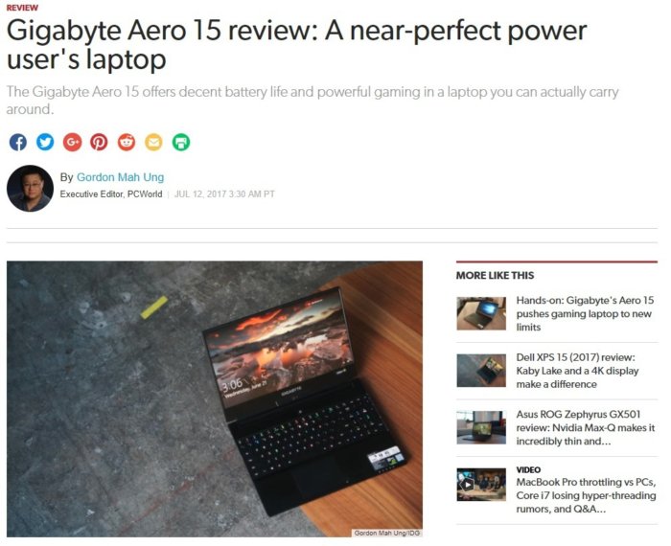Open Gordon Mah Ung author link
The image size is (671, 546).
[x=120, y=177]
